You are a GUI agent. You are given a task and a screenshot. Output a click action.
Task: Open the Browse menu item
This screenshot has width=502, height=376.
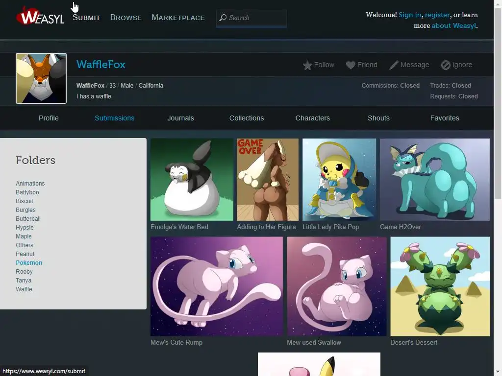pos(126,18)
